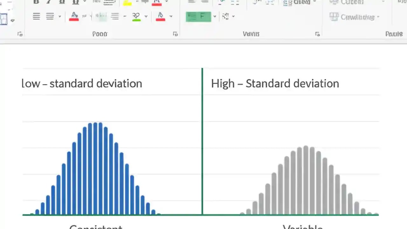
Task: Select the yellow highlight color icon
Action: [127, 3]
